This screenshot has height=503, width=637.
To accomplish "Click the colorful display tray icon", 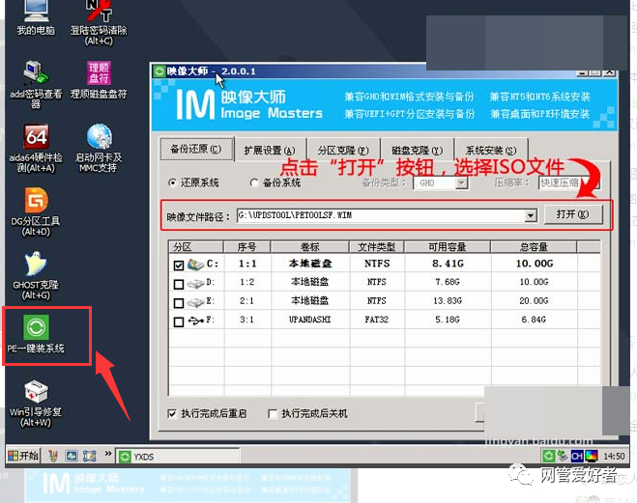I will (592, 456).
